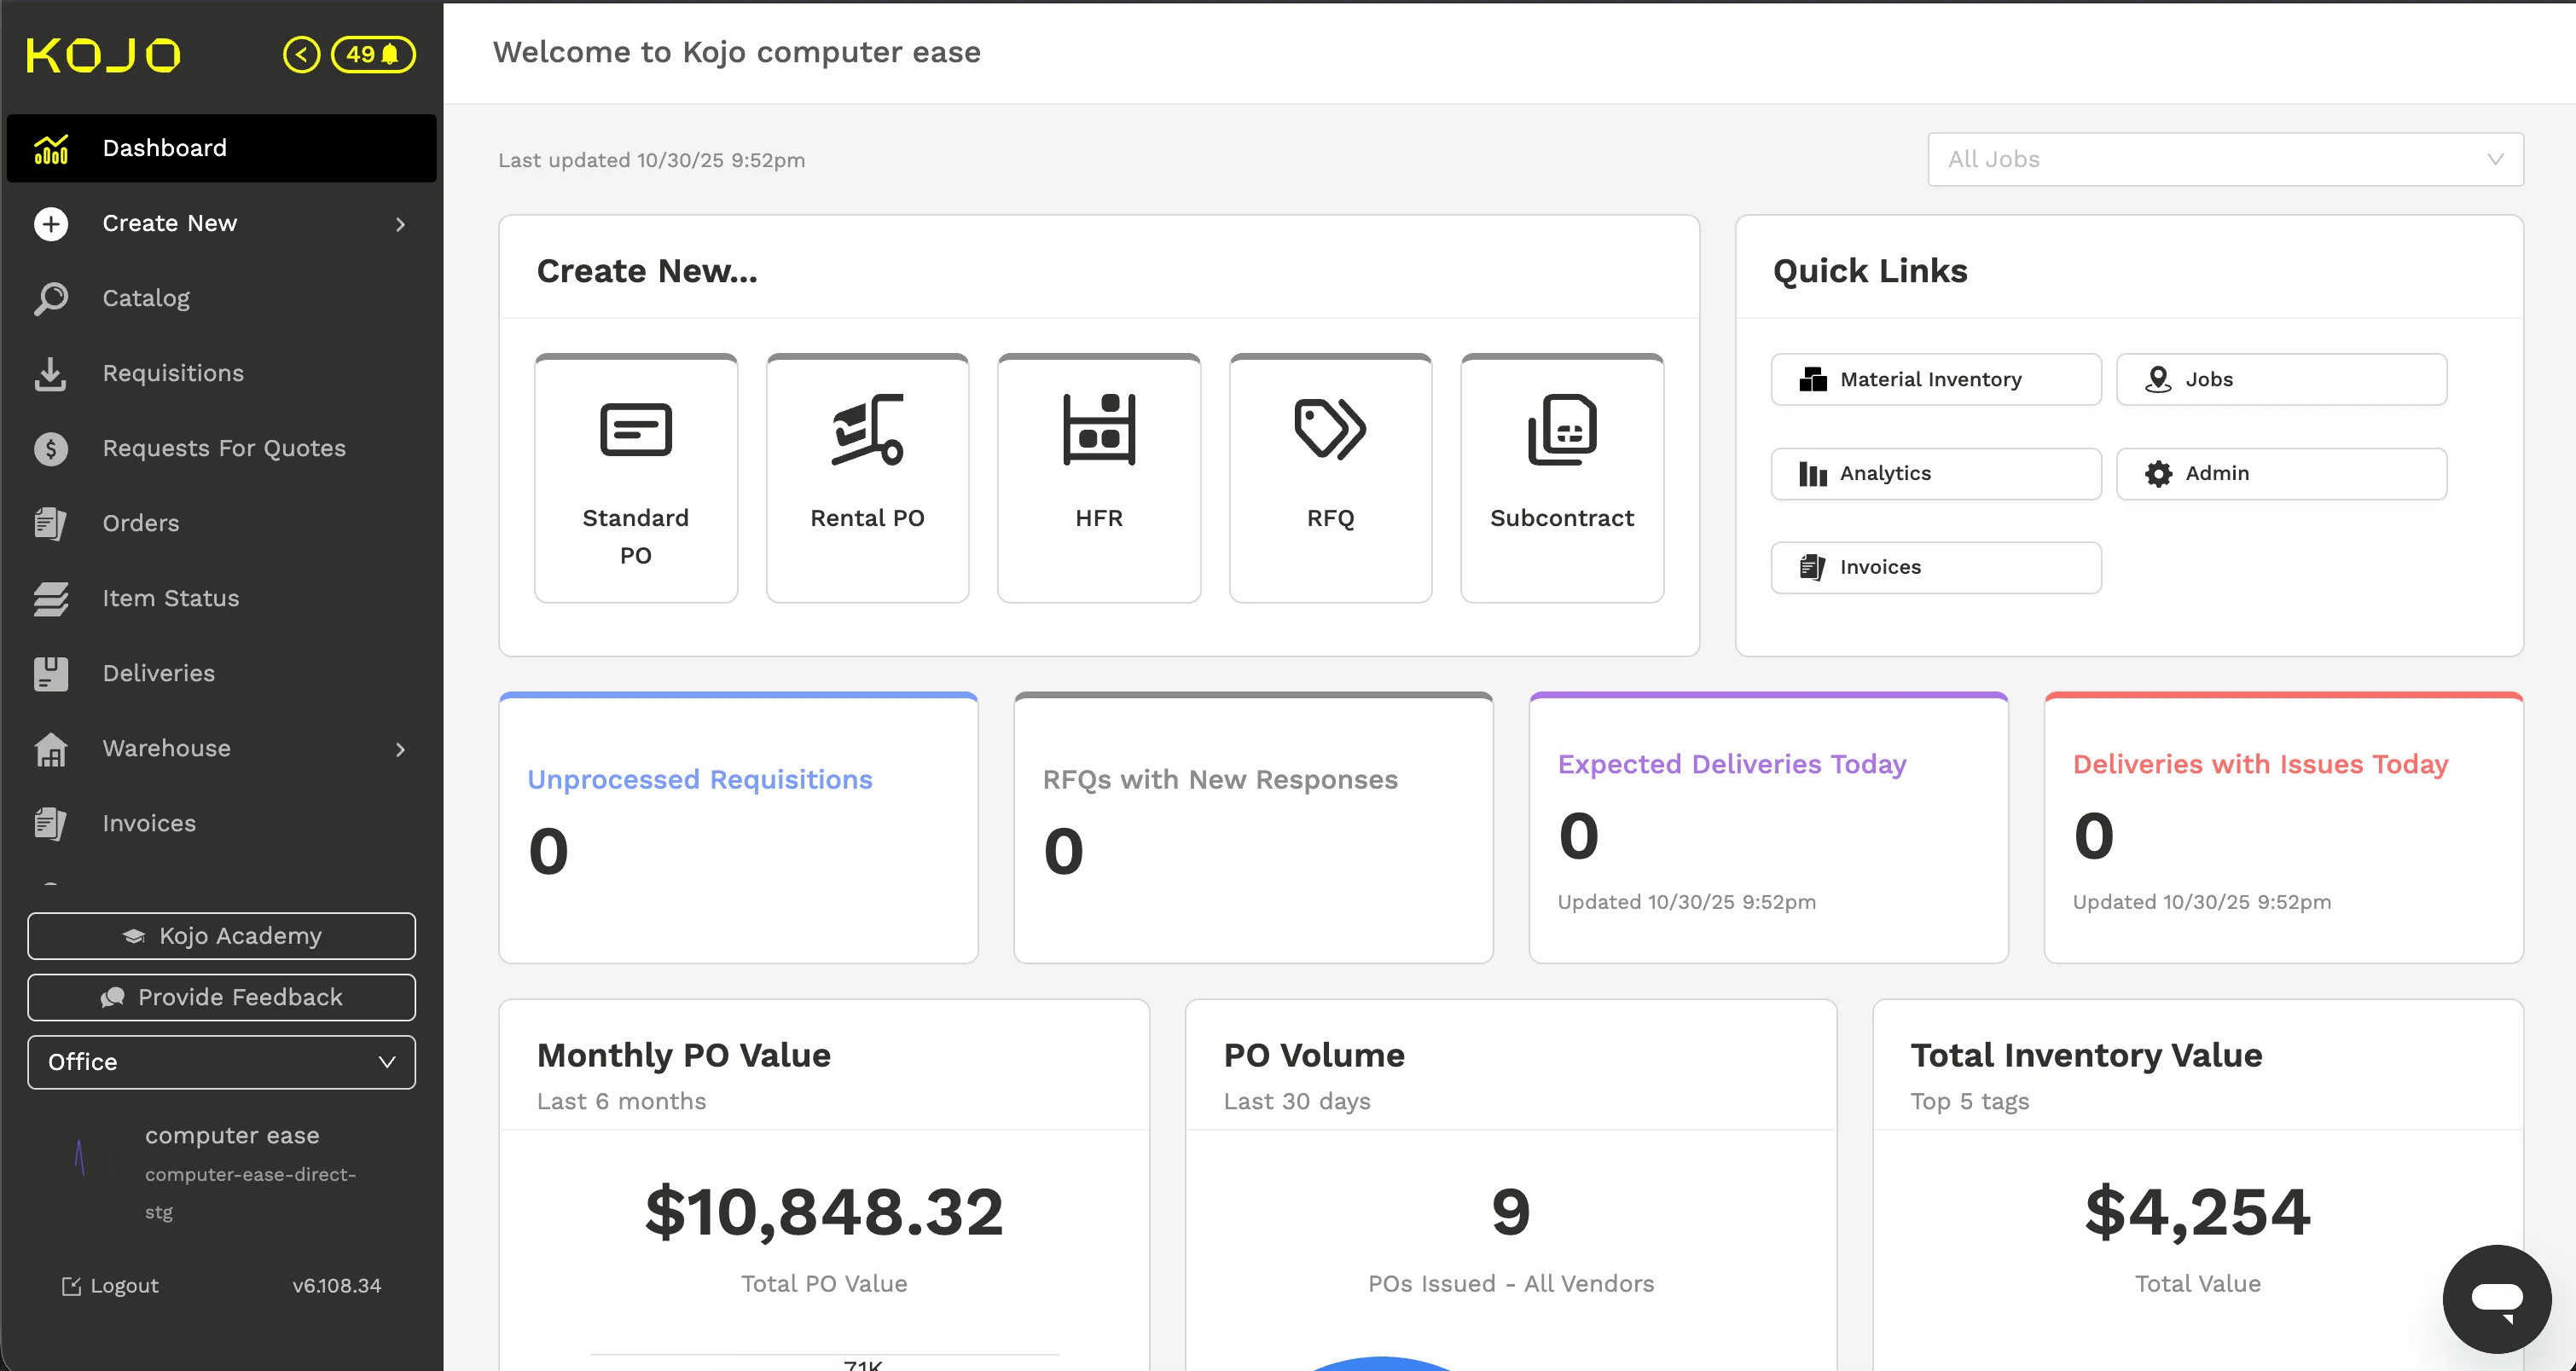Screen dimensions: 2576x1371
Task: Collapse sidebar with the back arrow icon
Action: (x=301, y=54)
